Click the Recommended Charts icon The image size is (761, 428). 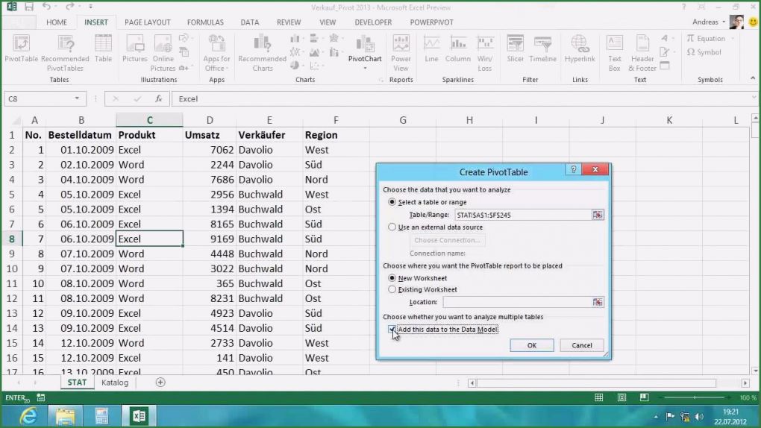[262, 53]
